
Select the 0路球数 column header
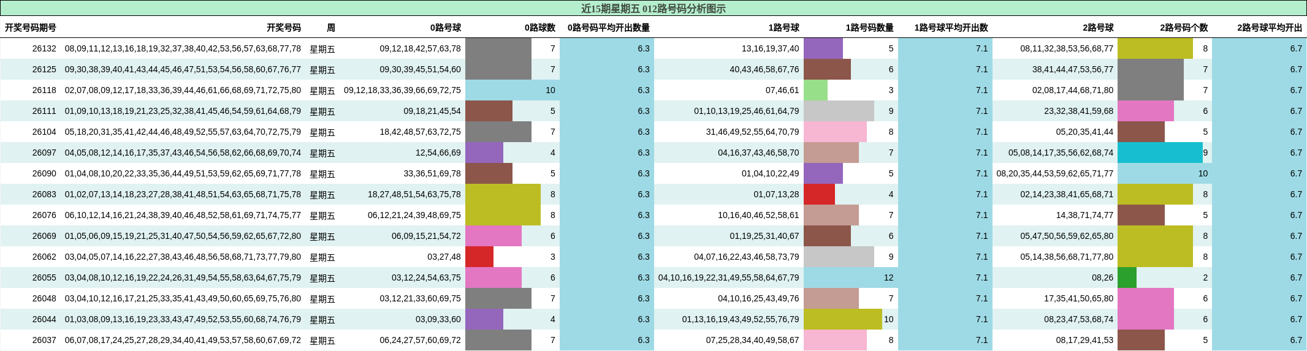[x=540, y=28]
